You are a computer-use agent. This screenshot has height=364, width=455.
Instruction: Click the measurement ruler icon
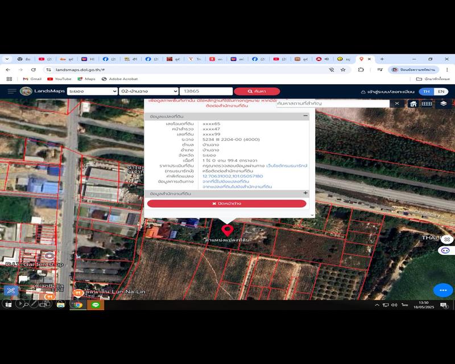pyautogui.click(x=427, y=104)
